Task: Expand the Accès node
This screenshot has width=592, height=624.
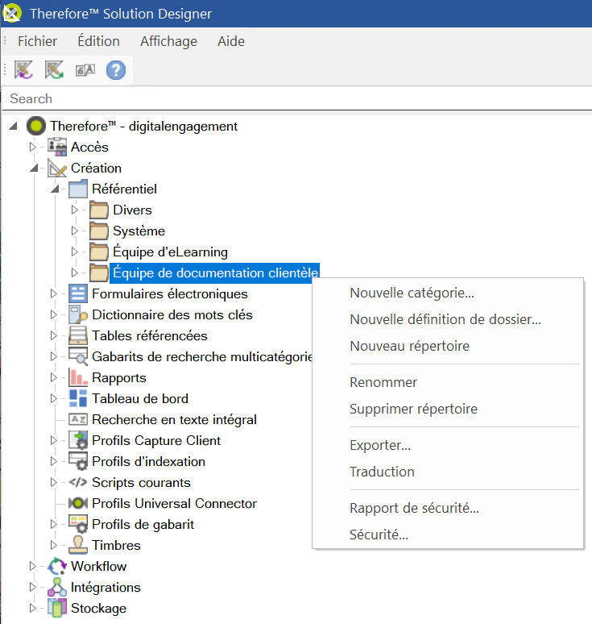Action: coord(32,147)
